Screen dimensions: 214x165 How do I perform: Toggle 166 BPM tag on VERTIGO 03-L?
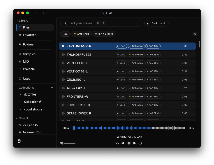coord(153,63)
